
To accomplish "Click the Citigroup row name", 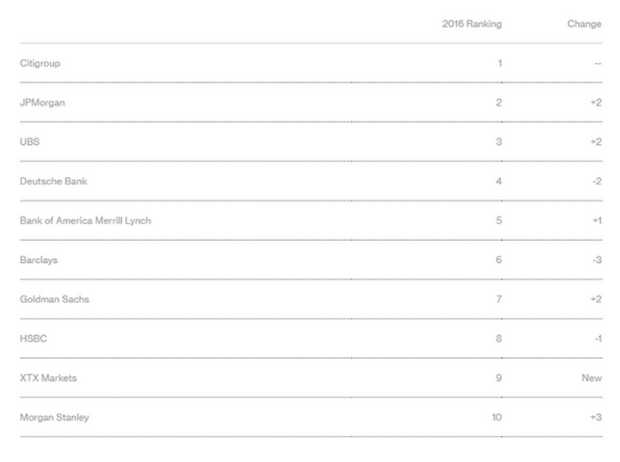I will [40, 64].
